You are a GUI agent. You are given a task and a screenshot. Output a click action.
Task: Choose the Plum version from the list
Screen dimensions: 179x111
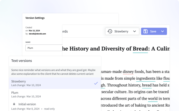pyautogui.click(x=15, y=93)
